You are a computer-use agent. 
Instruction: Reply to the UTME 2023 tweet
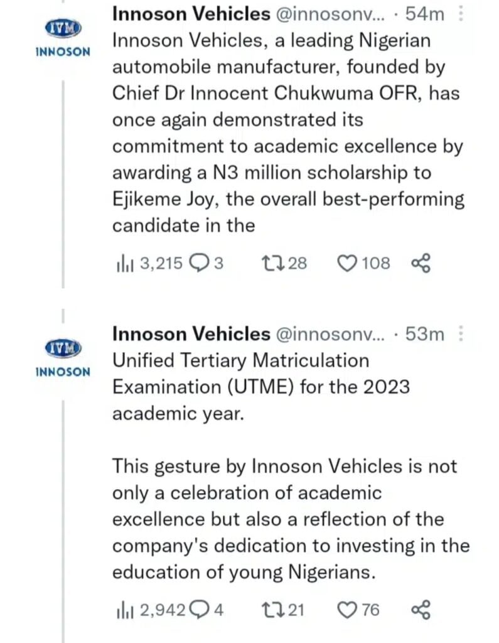pos(201,610)
